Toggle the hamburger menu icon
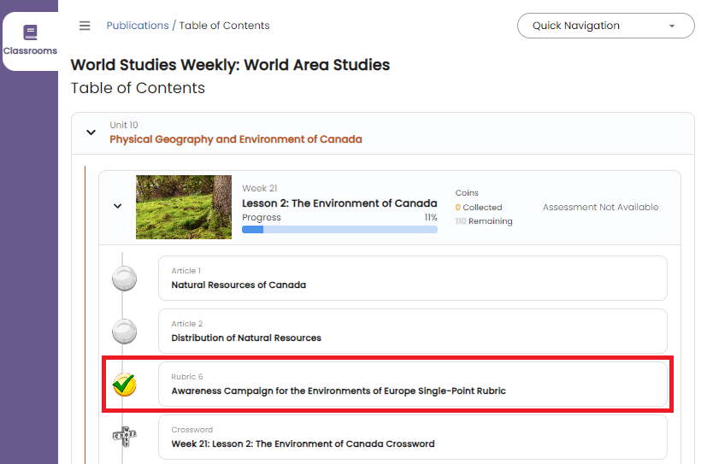Screen dimensions: 707x464 click(85, 26)
